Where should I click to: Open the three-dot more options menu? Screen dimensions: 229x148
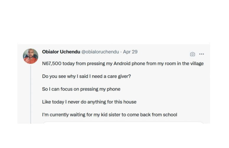pyautogui.click(x=202, y=54)
